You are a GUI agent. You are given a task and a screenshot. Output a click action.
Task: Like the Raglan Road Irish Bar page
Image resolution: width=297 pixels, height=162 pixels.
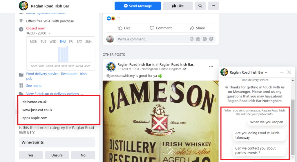click(178, 6)
